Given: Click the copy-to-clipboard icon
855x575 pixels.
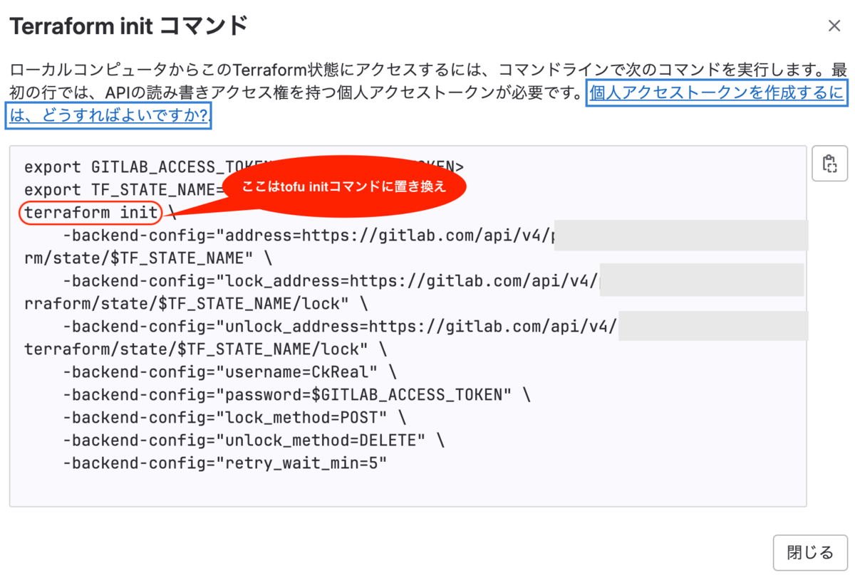Looking at the screenshot, I should tap(829, 163).
